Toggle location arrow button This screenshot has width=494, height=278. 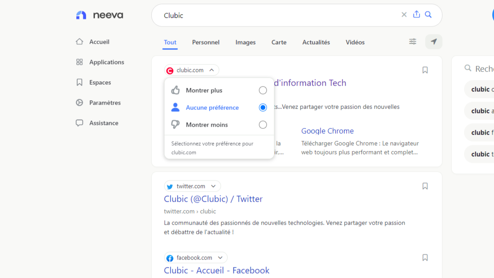tap(434, 41)
